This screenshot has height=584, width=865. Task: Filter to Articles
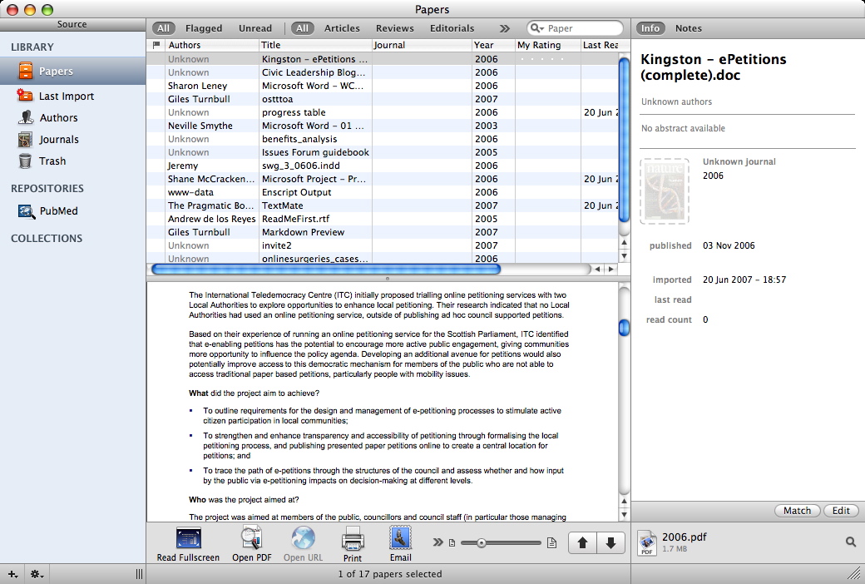342,28
